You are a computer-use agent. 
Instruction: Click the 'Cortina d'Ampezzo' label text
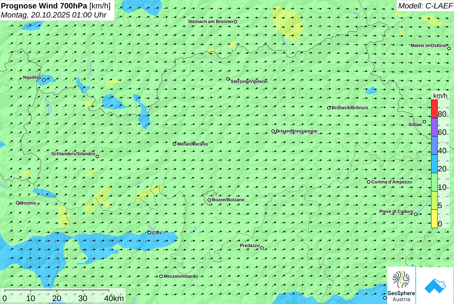(x=392, y=182)
